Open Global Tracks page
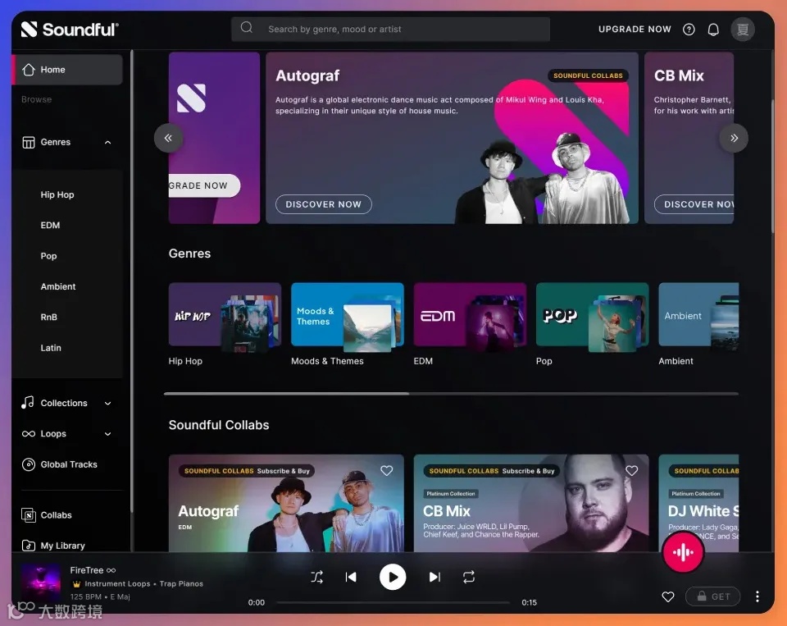The image size is (787, 626). coord(69,464)
